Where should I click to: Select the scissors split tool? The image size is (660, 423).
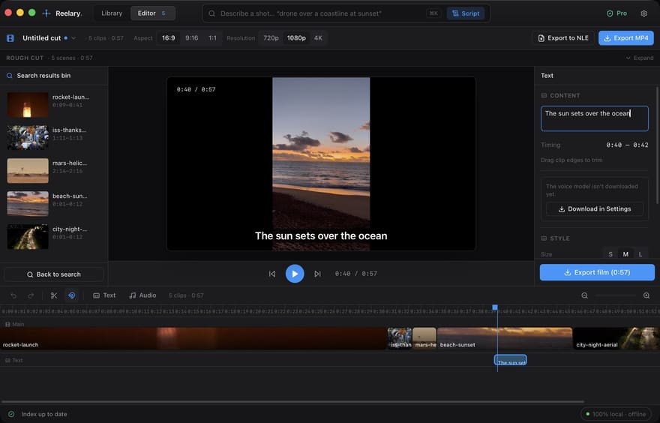point(54,295)
